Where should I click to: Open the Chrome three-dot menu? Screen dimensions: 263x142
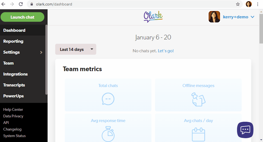[258, 4]
